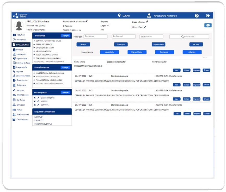Viewport: 226px width, 192px height.
Task: Edit Grupo y Factor via pencil icon
Action: coord(147,22)
